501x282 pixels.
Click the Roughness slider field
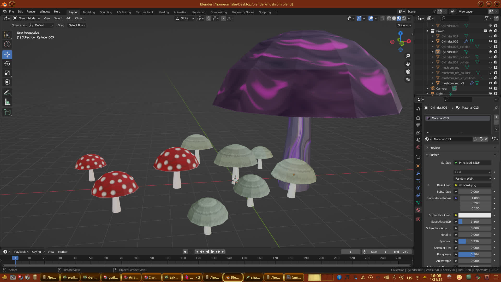(x=475, y=254)
